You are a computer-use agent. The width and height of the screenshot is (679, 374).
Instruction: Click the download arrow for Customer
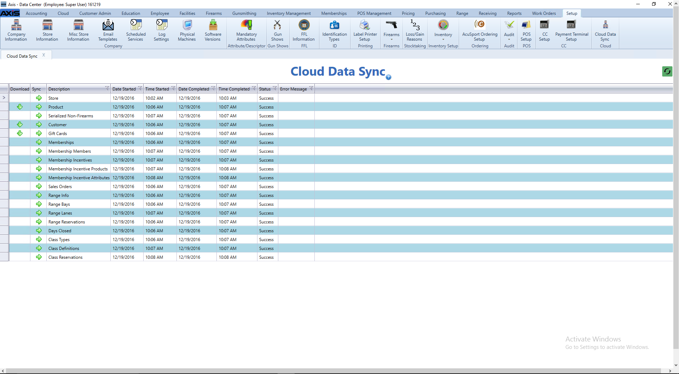[x=20, y=124]
